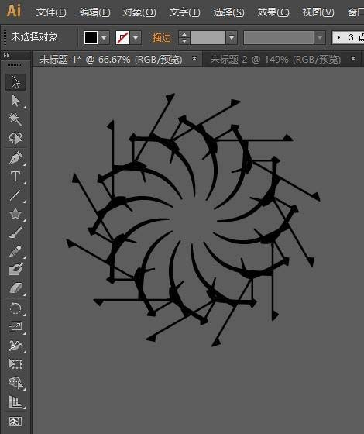Click the 描边 stroke panel link
The image size is (364, 434).
[x=162, y=38]
